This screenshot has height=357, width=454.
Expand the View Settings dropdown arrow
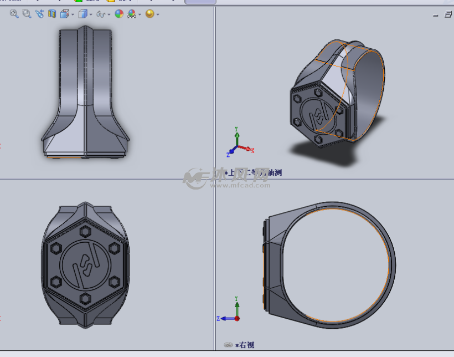tap(158, 14)
